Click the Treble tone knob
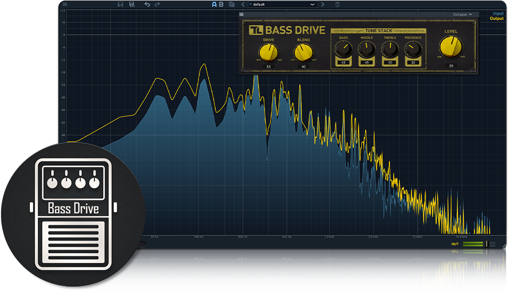The width and height of the screenshot is (508, 292). coord(390,49)
